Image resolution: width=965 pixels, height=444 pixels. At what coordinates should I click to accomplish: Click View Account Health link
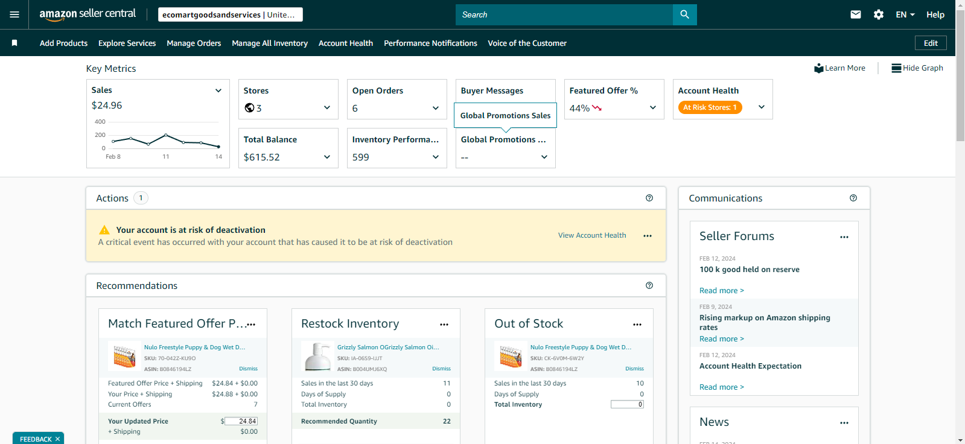click(592, 235)
